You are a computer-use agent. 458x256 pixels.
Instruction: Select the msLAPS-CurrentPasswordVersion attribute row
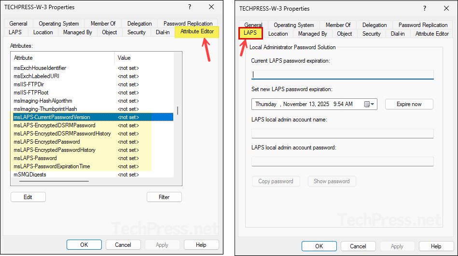coord(93,117)
